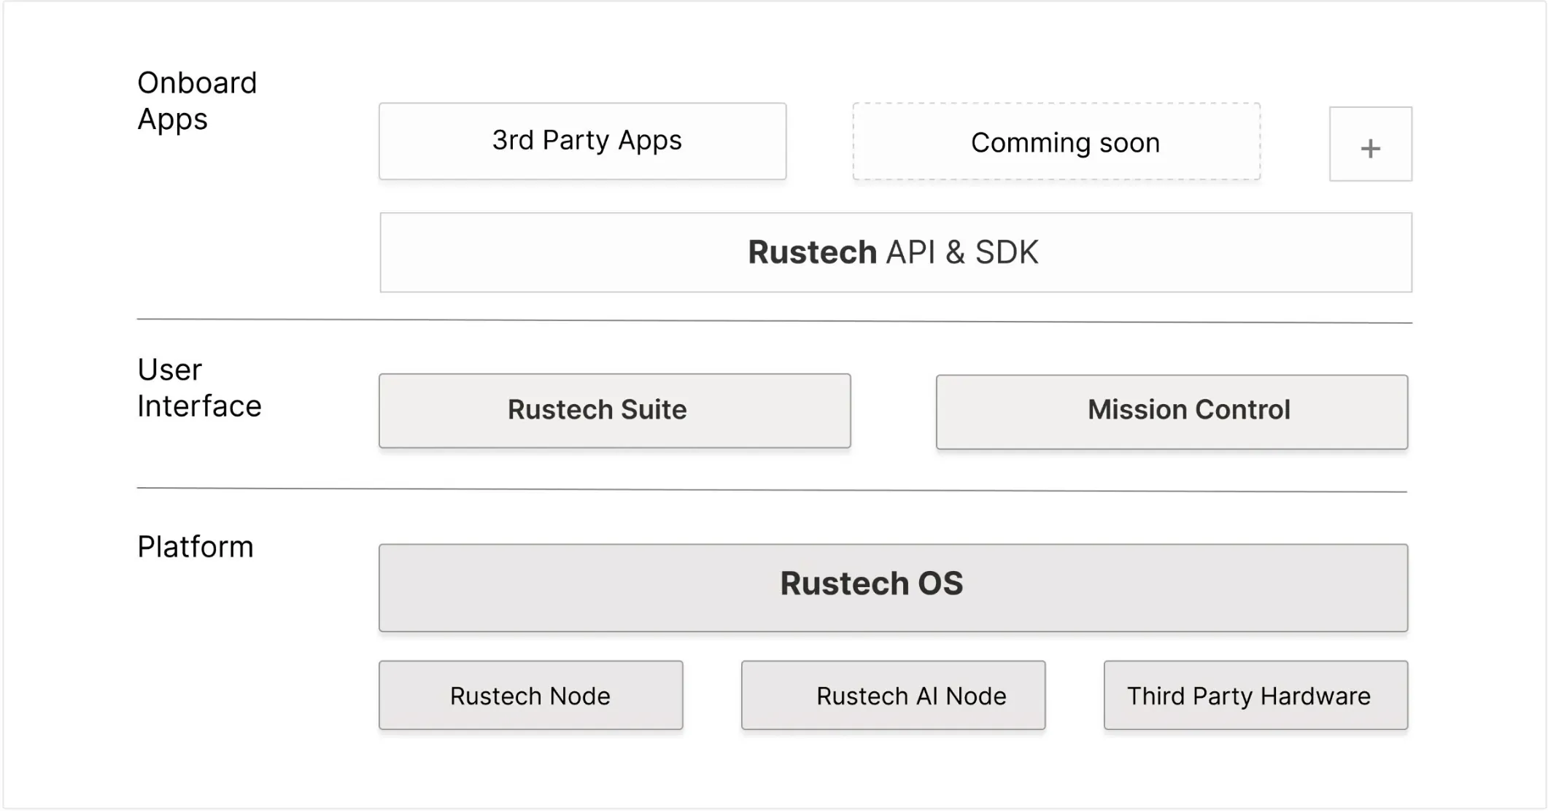Click the Onboard Apps section label

[197, 101]
